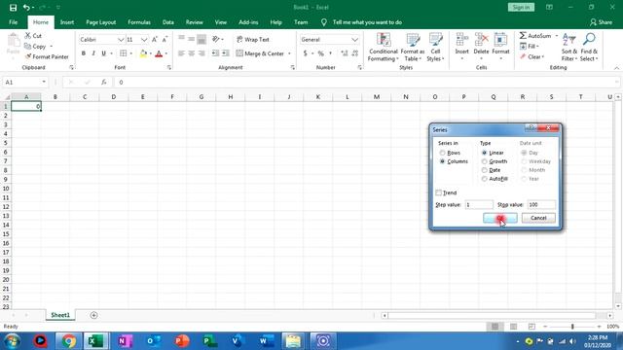Click OK in Series dialog
Screen dimensions: 623x350
click(x=500, y=218)
